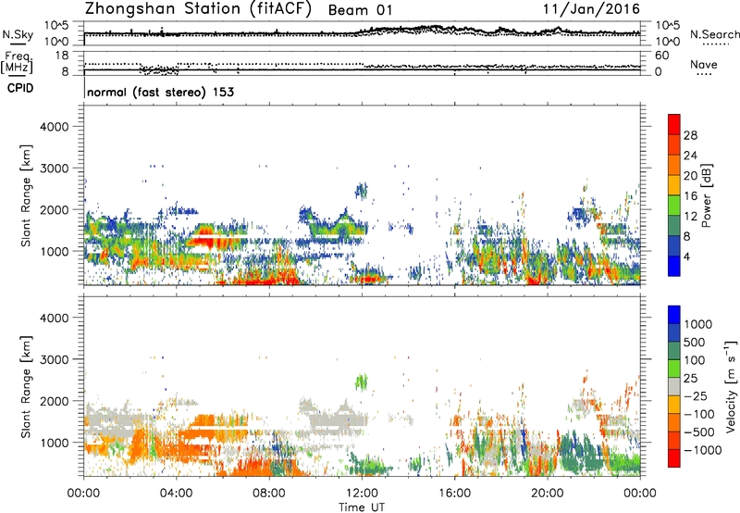740x513 pixels.
Task: Click the '500' tick on the velocity colorbar
Action: click(x=696, y=343)
